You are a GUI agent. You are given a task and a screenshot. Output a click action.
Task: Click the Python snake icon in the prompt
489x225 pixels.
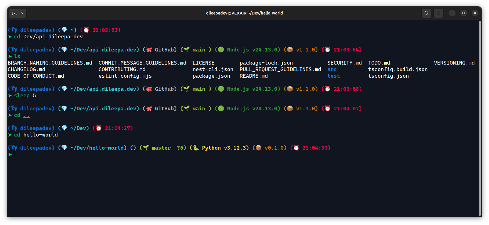click(x=196, y=148)
